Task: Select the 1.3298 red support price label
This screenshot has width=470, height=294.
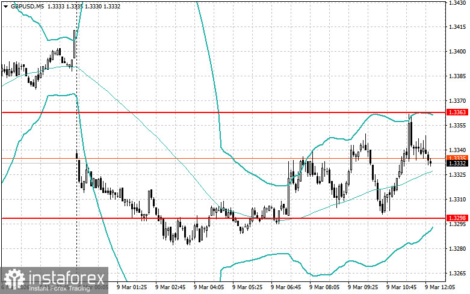Action: point(457,218)
